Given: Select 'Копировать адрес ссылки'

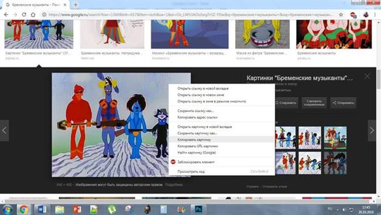Looking at the screenshot, I should [x=198, y=117].
